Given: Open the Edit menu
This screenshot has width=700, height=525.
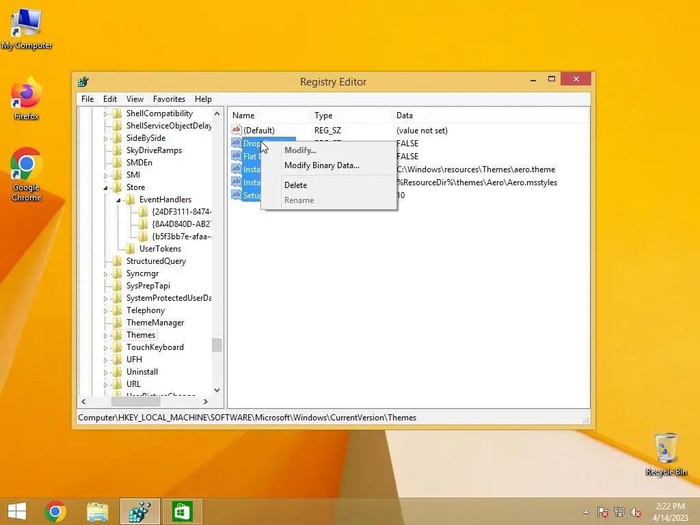Looking at the screenshot, I should pyautogui.click(x=110, y=99).
